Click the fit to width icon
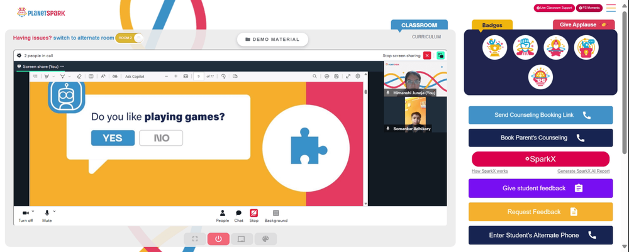This screenshot has height=252, width=629. [186, 76]
